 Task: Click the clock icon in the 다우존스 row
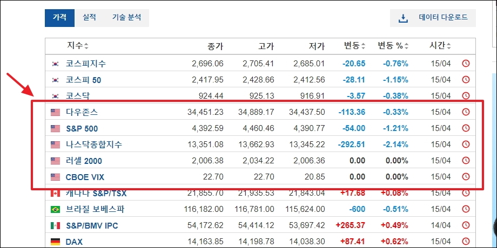click(466, 112)
